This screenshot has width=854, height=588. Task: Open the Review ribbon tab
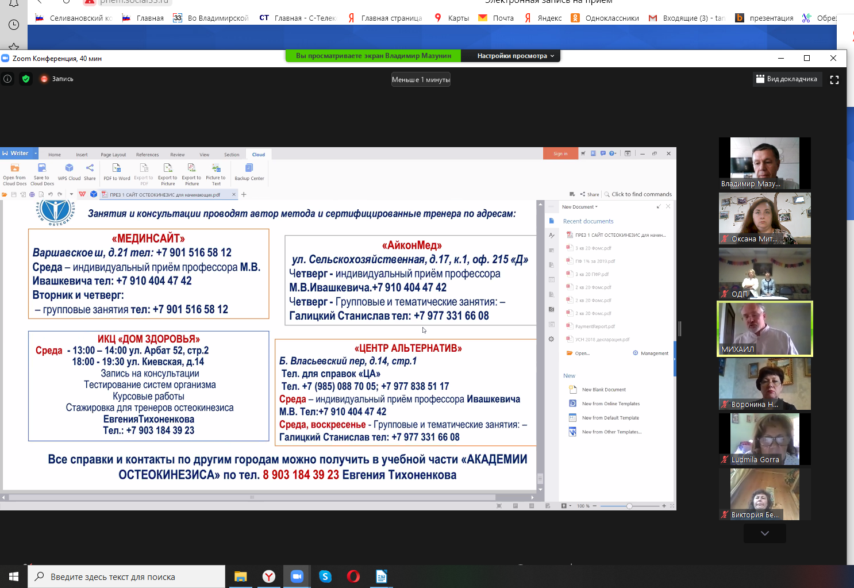click(178, 155)
